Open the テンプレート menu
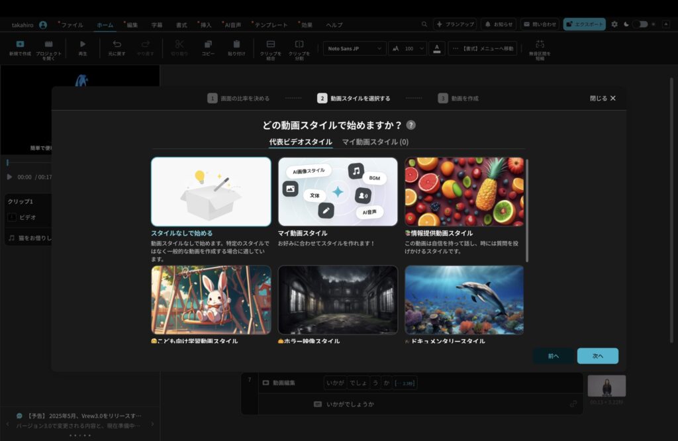Screen dimensions: 678x441 pyautogui.click(x=271, y=25)
